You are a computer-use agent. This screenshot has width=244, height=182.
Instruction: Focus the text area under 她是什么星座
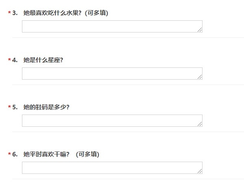click(112, 74)
